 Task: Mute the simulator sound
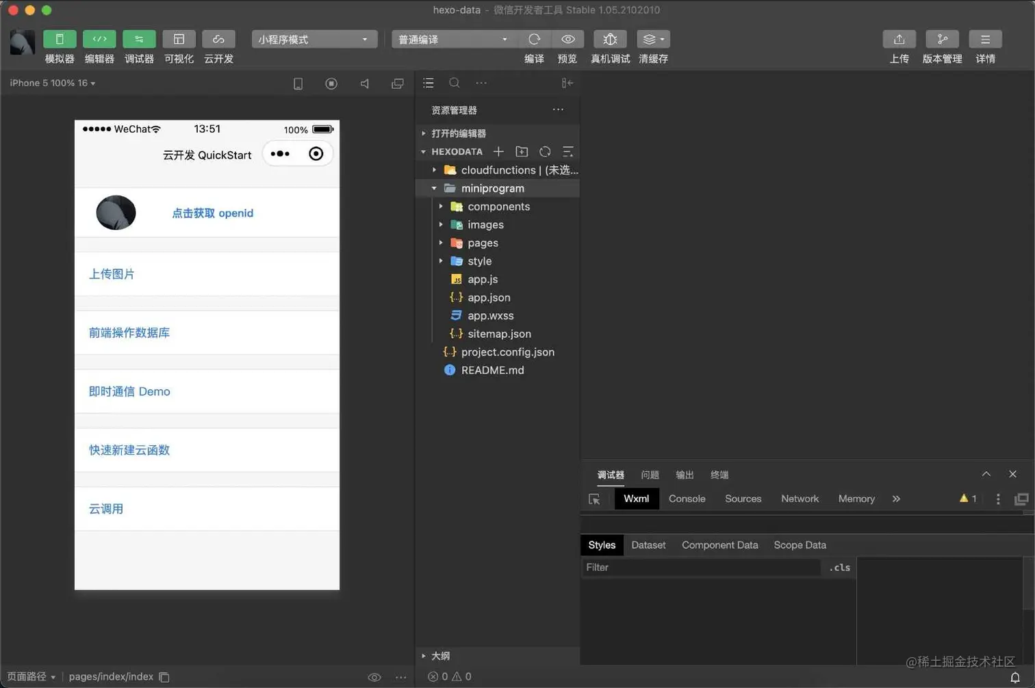pyautogui.click(x=364, y=83)
